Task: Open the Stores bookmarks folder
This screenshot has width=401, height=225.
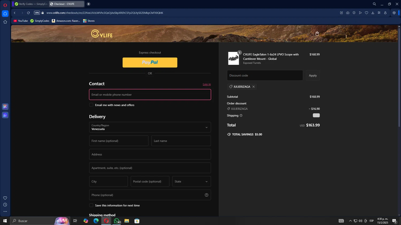Action: (x=89, y=21)
